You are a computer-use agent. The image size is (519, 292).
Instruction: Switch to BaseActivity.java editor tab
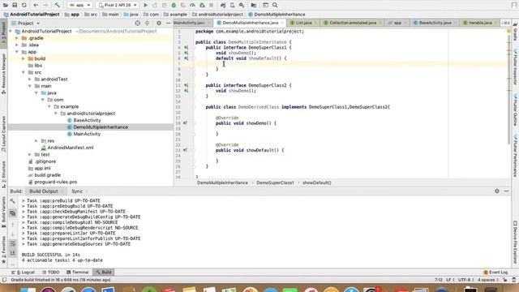click(435, 23)
